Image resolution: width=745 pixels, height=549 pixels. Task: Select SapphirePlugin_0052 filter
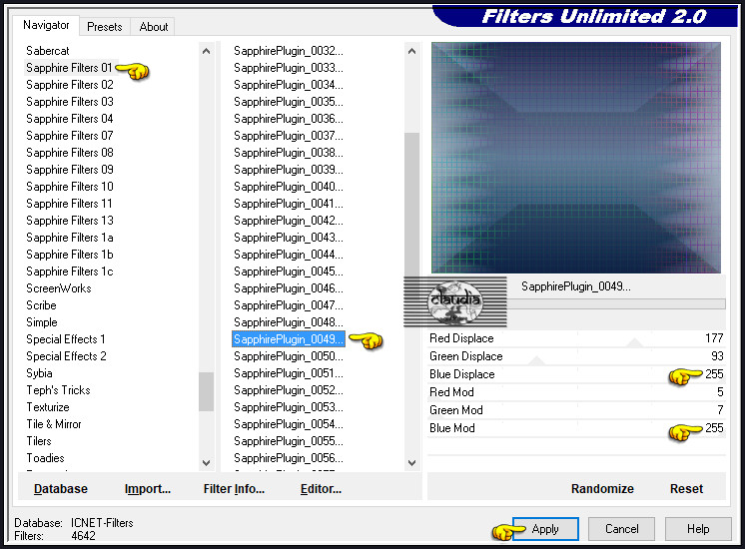click(289, 390)
